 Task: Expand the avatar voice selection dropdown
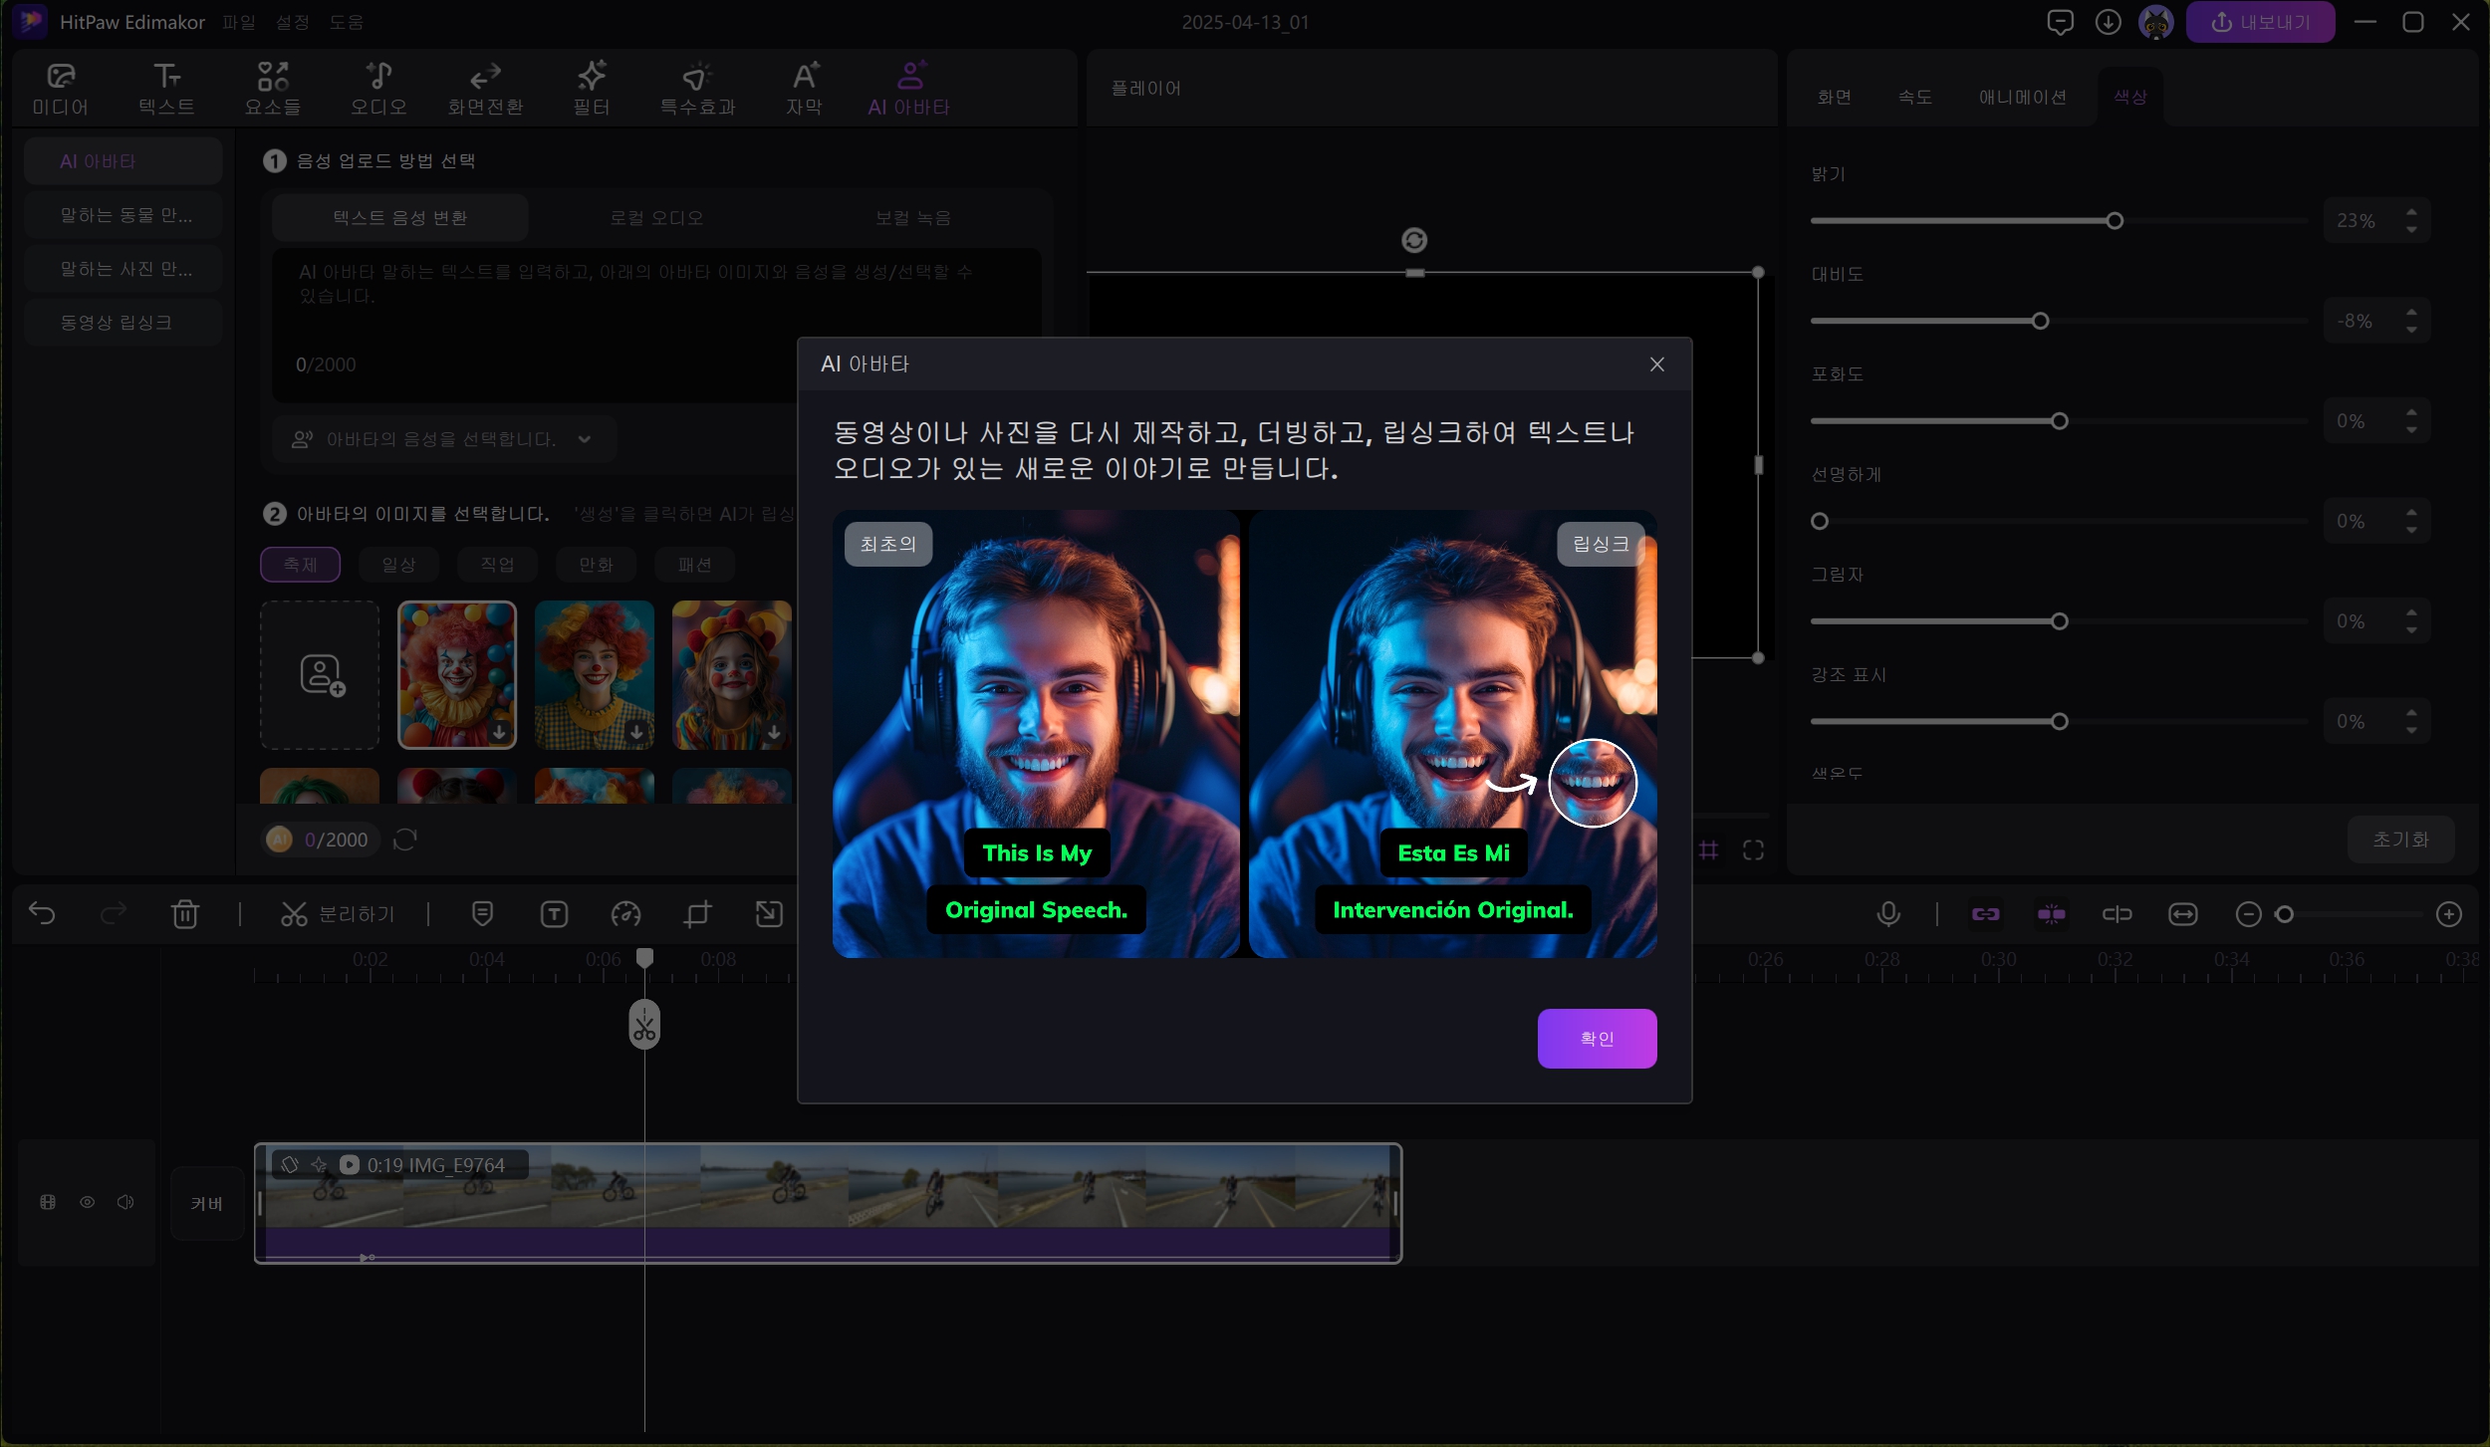click(584, 439)
